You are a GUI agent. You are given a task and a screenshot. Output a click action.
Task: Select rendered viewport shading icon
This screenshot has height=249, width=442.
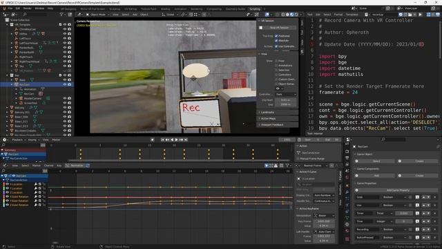(296, 15)
